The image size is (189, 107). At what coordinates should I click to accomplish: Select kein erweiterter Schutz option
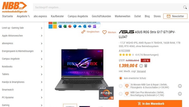(121, 78)
